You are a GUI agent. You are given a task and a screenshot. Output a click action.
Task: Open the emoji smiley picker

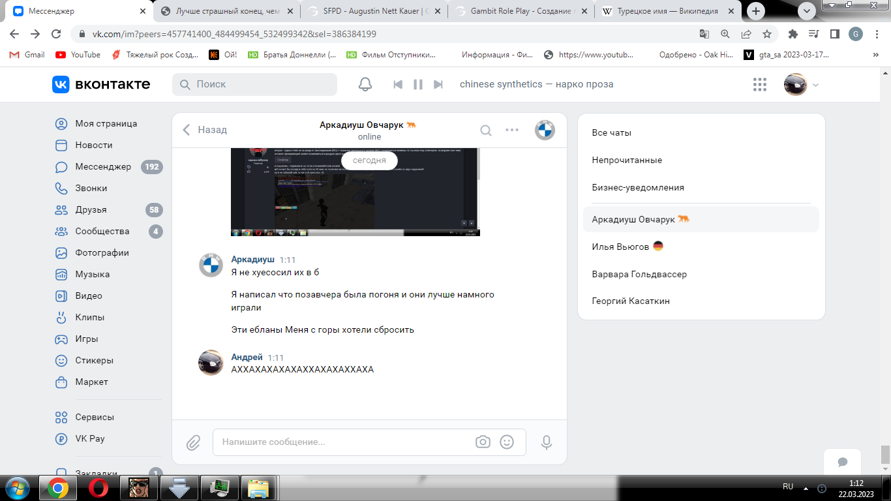507,442
